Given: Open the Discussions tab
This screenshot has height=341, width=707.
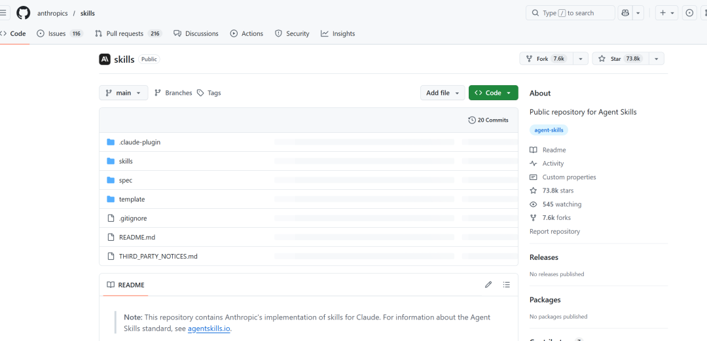Looking at the screenshot, I should click(196, 33).
